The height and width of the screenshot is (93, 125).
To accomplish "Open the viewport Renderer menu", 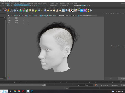I will click(27, 14).
